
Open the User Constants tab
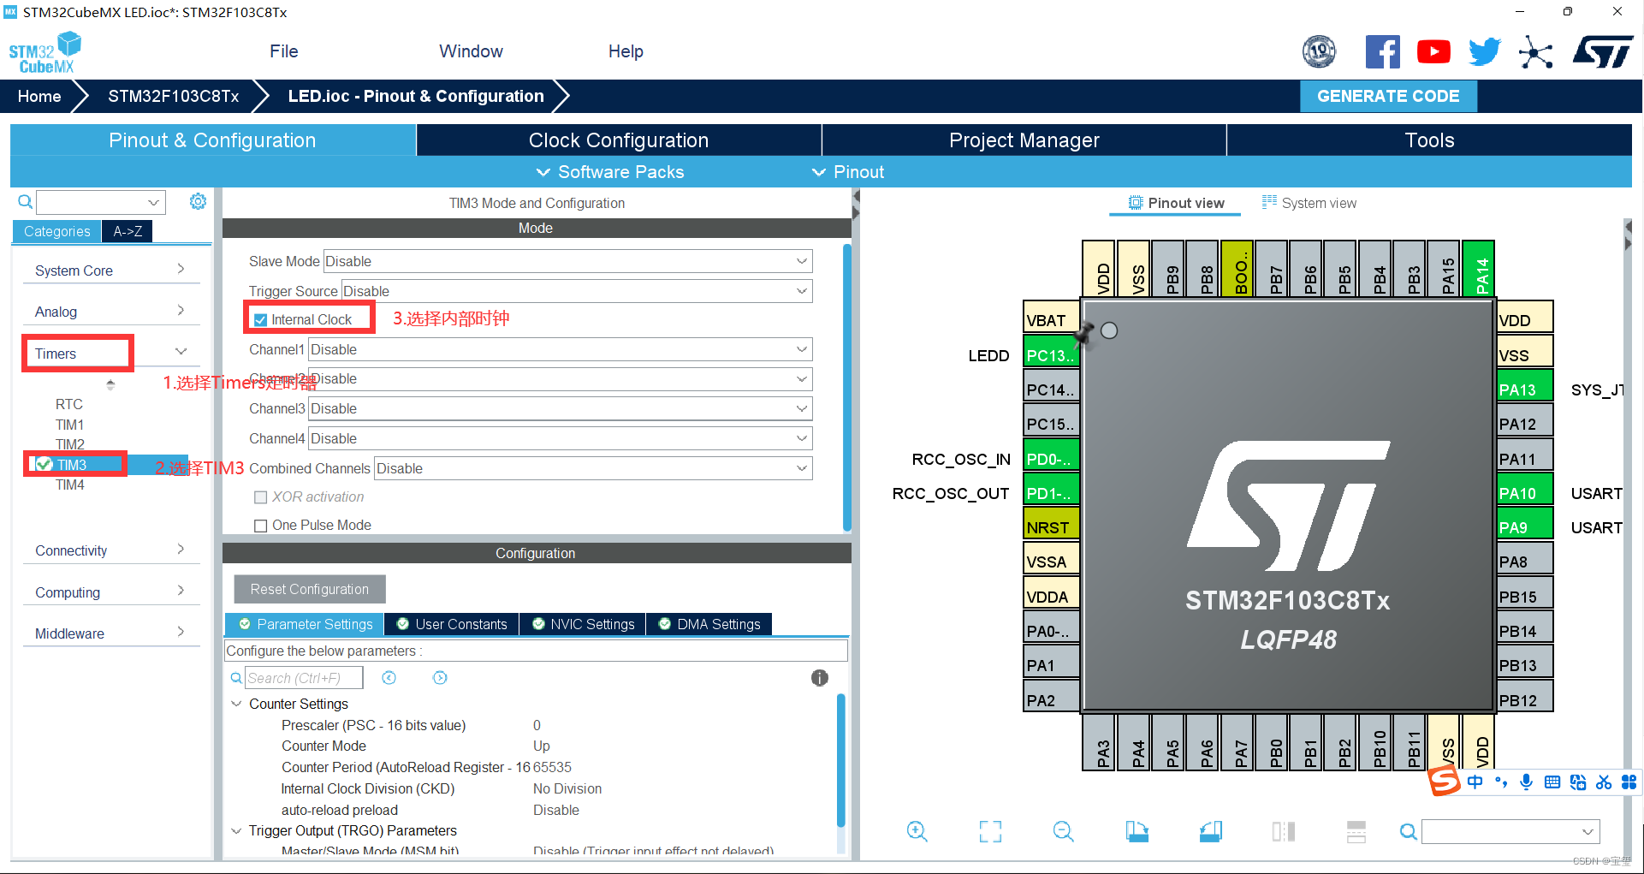(452, 624)
